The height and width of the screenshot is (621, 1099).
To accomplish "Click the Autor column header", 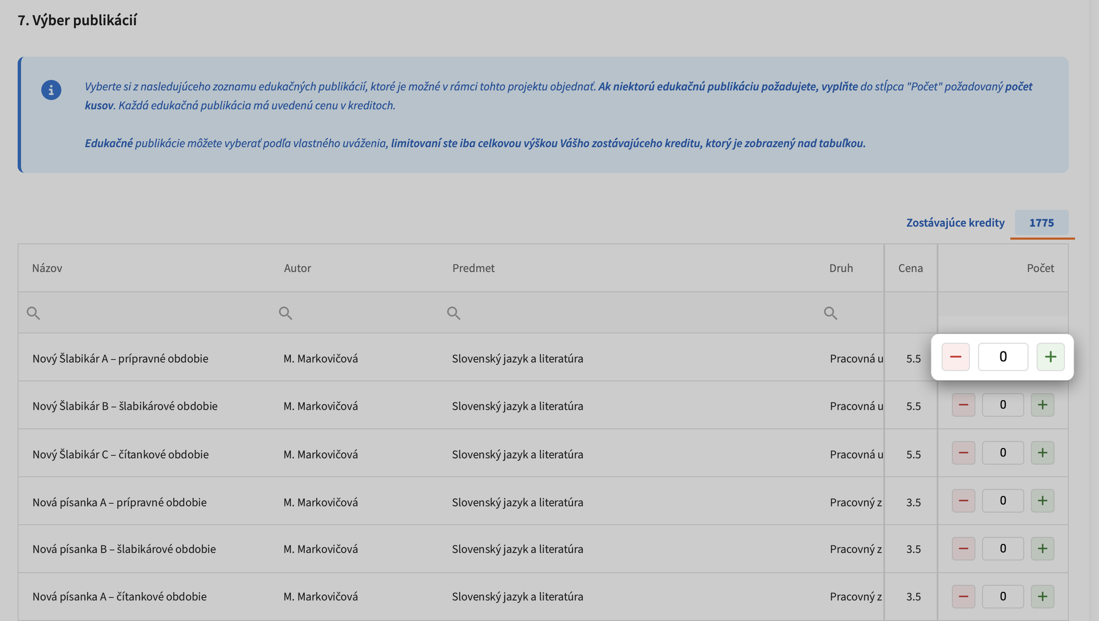I will click(297, 268).
